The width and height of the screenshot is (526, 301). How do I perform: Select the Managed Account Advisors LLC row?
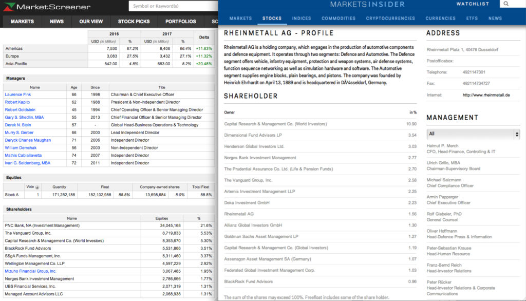point(109,294)
